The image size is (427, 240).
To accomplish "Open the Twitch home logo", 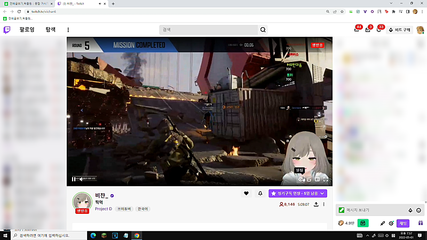I will (x=7, y=30).
